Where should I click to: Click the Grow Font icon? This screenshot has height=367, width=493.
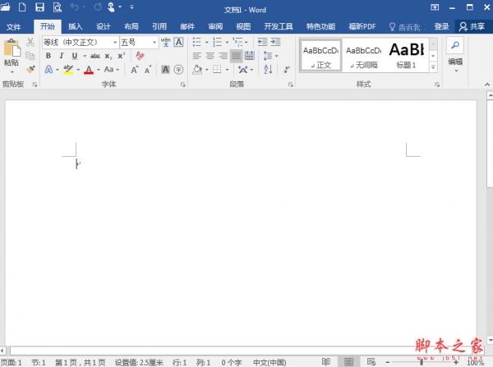pyautogui.click(x=135, y=70)
